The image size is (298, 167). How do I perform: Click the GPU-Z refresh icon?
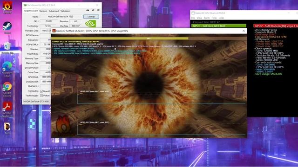(x=93, y=10)
